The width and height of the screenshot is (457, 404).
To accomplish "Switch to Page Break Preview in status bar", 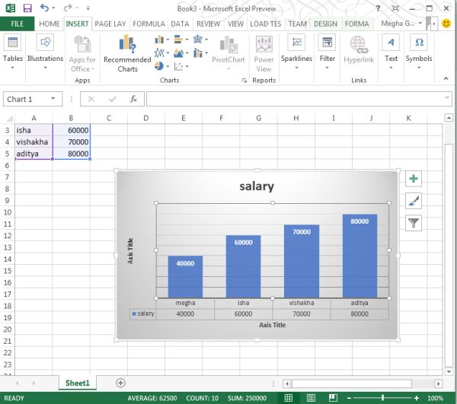I will pyautogui.click(x=333, y=398).
